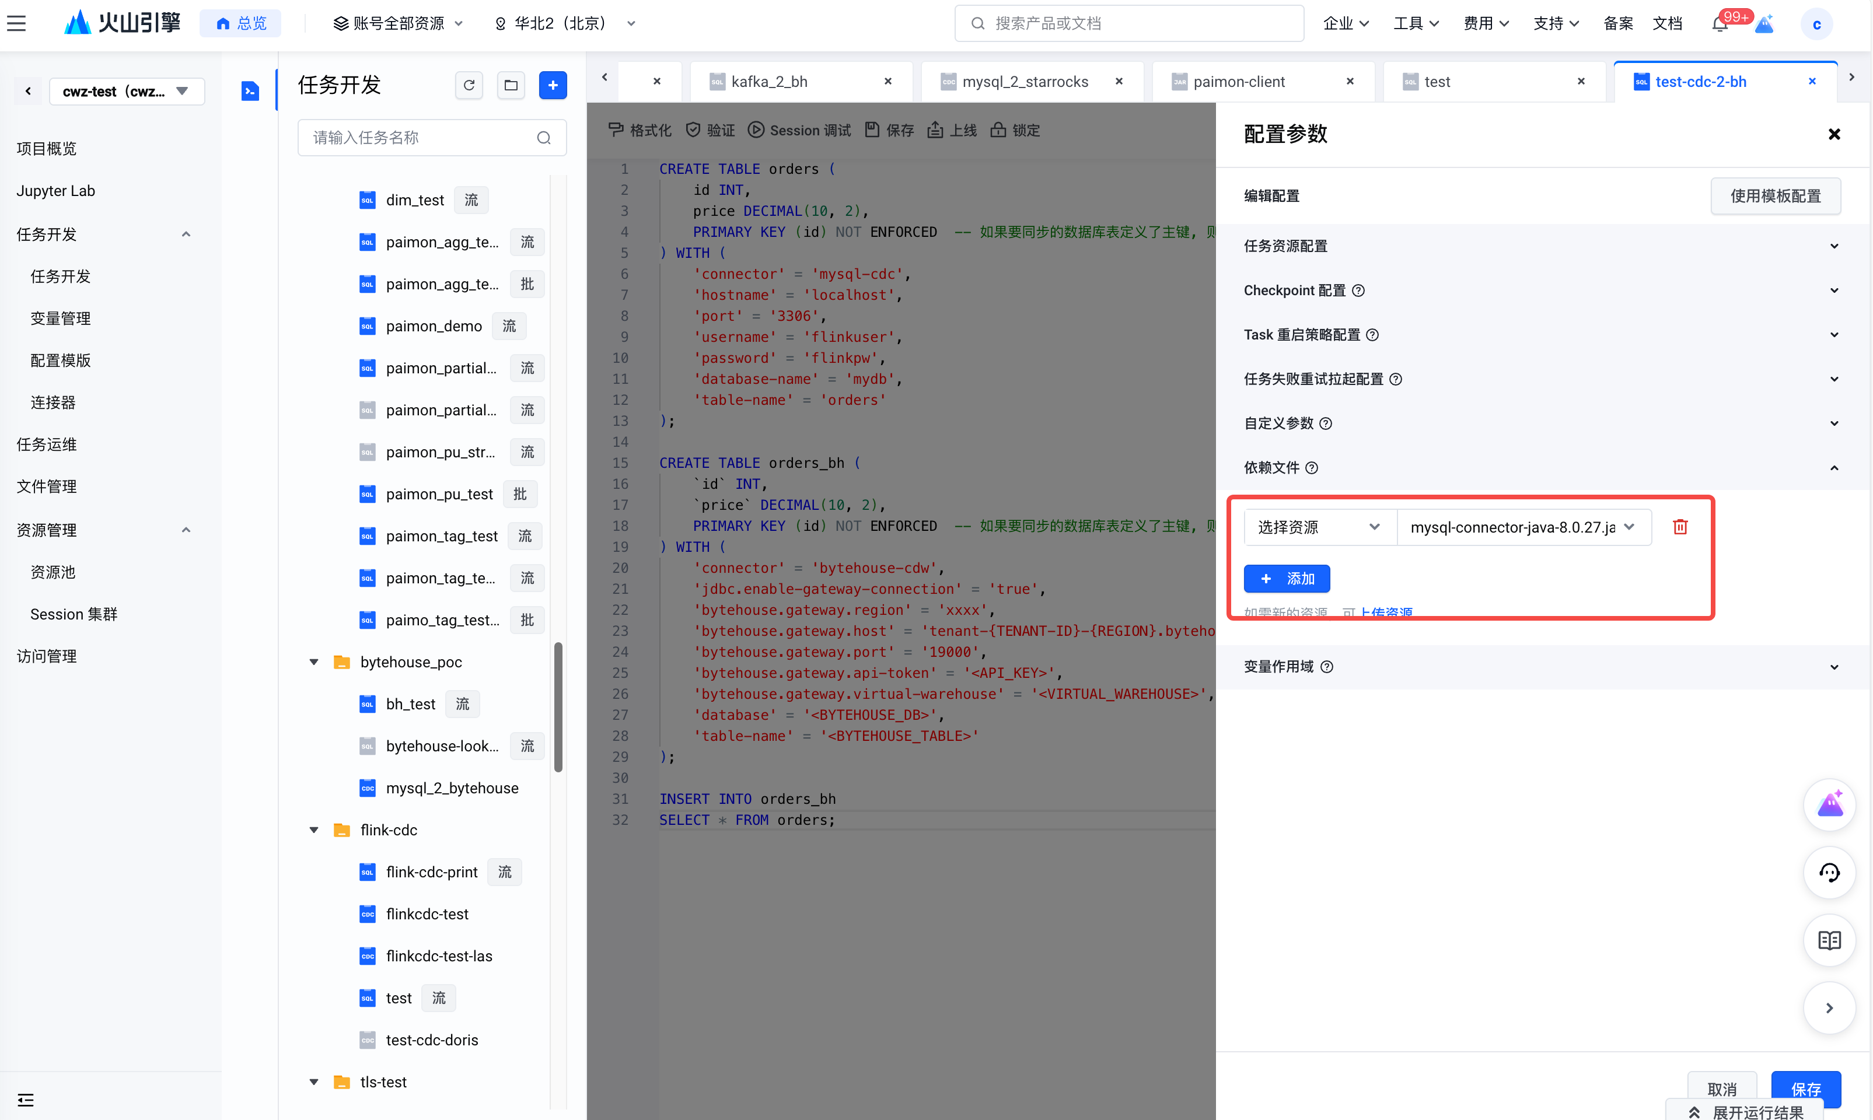Open the cwz-test project selector dropdown

[126, 92]
